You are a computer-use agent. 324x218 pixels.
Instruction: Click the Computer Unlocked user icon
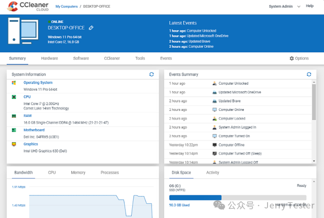click(214, 83)
